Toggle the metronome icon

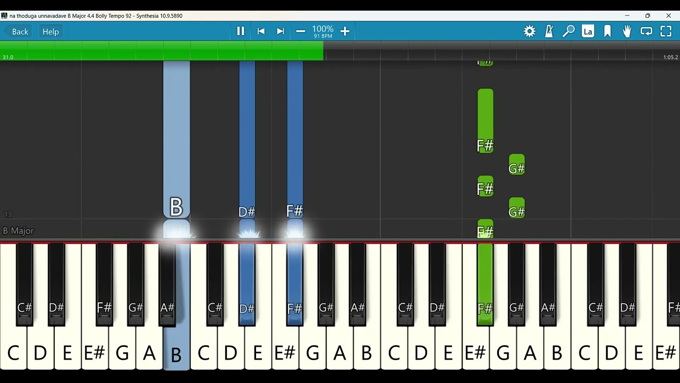click(x=549, y=31)
